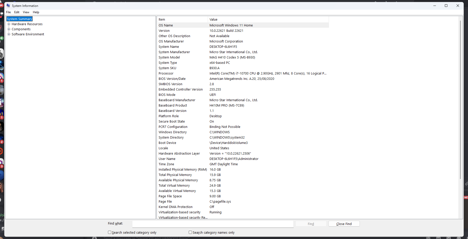This screenshot has height=239, width=468.
Task: Click the Total Virtual Memory value 24.9 GB
Action: click(215, 186)
